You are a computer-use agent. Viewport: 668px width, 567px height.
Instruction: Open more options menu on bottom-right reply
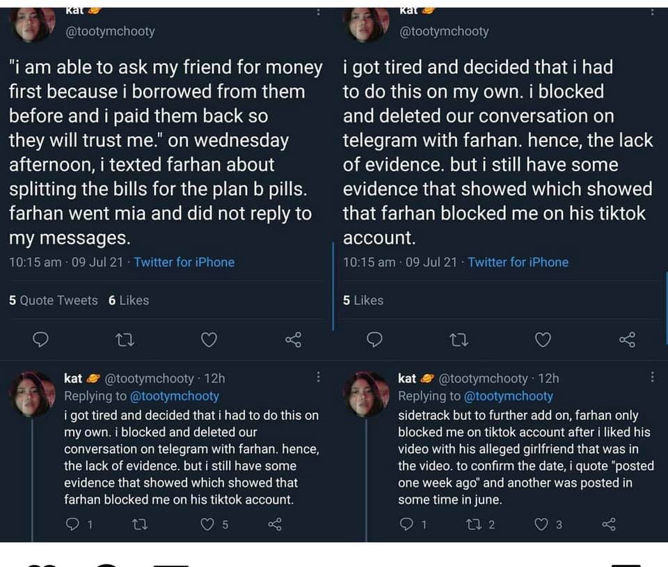652,378
